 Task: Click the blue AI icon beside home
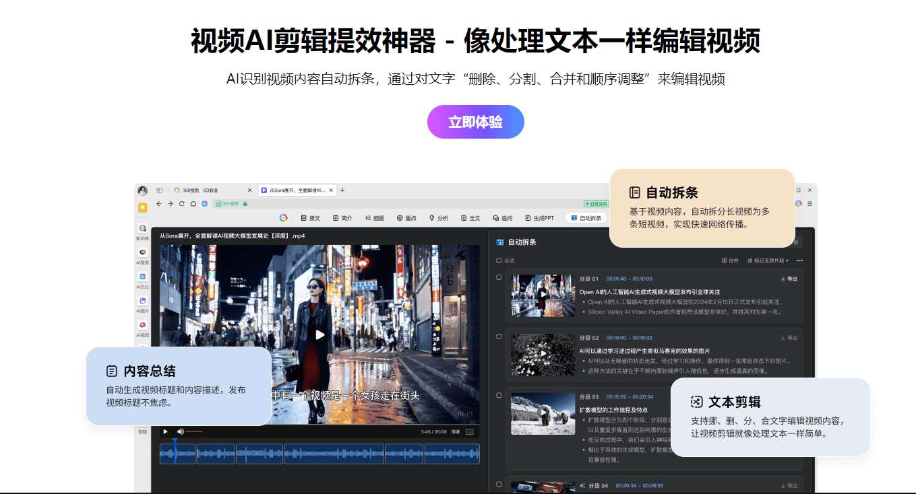tap(204, 203)
